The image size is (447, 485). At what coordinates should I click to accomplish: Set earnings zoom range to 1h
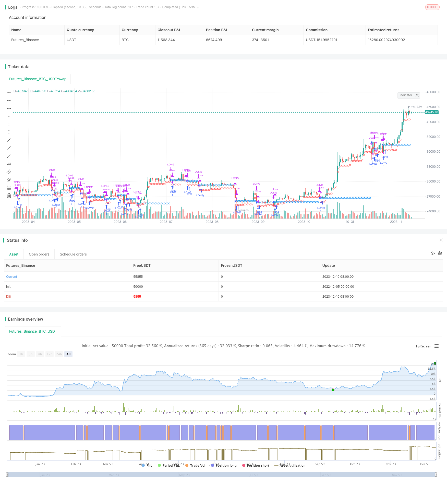(21, 354)
